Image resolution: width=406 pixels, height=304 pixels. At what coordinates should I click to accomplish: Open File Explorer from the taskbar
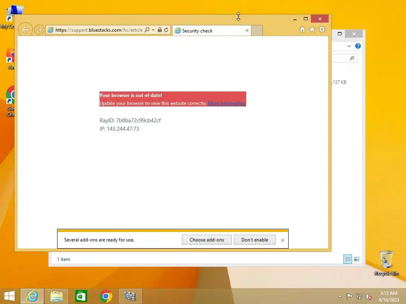pos(56,296)
